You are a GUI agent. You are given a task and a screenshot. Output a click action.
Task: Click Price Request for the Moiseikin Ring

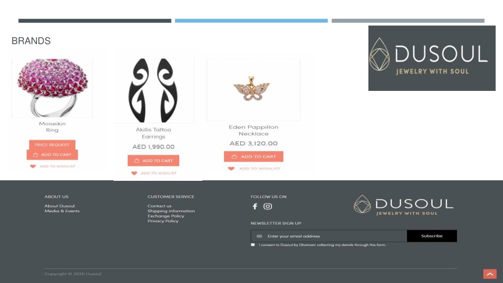pyautogui.click(x=52, y=145)
